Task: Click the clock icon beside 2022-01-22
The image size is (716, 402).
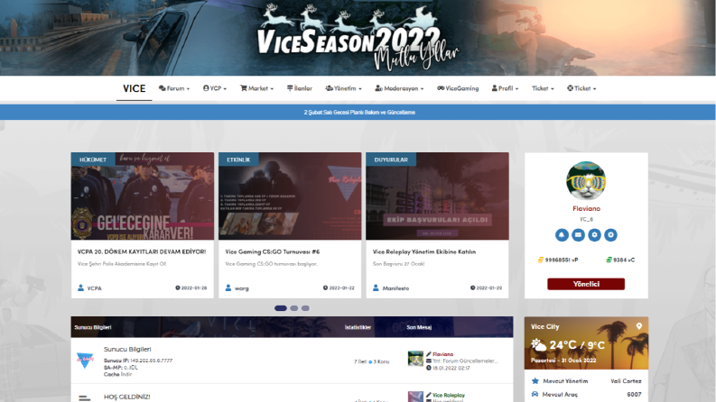Action: 325,288
